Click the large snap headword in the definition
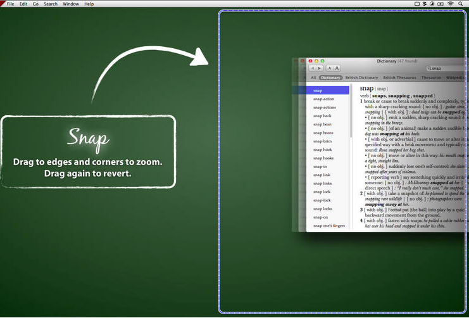The image size is (469, 318). [x=366, y=88]
